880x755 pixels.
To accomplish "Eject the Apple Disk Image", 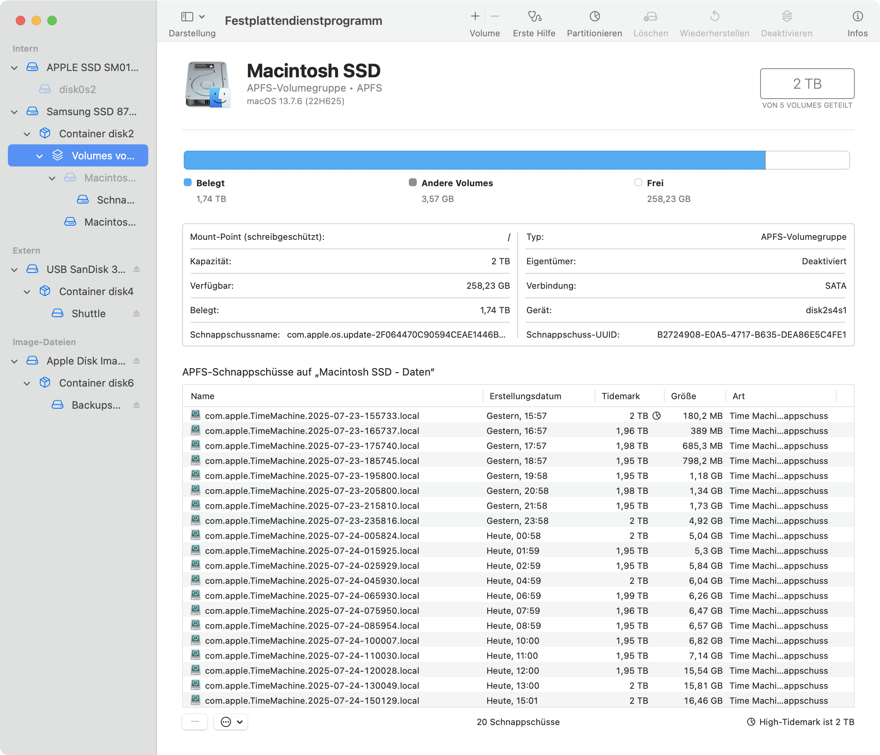I will pos(136,361).
